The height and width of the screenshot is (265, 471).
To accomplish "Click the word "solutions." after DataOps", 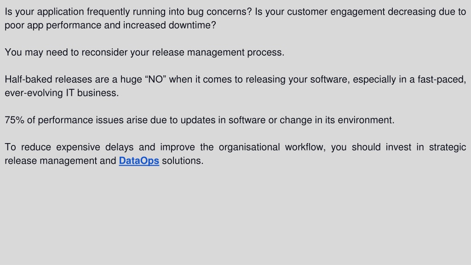I will tap(183, 161).
